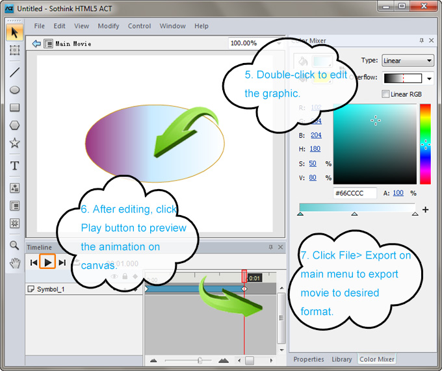
Task: Select the left gradient stop marker
Action: coord(300,214)
